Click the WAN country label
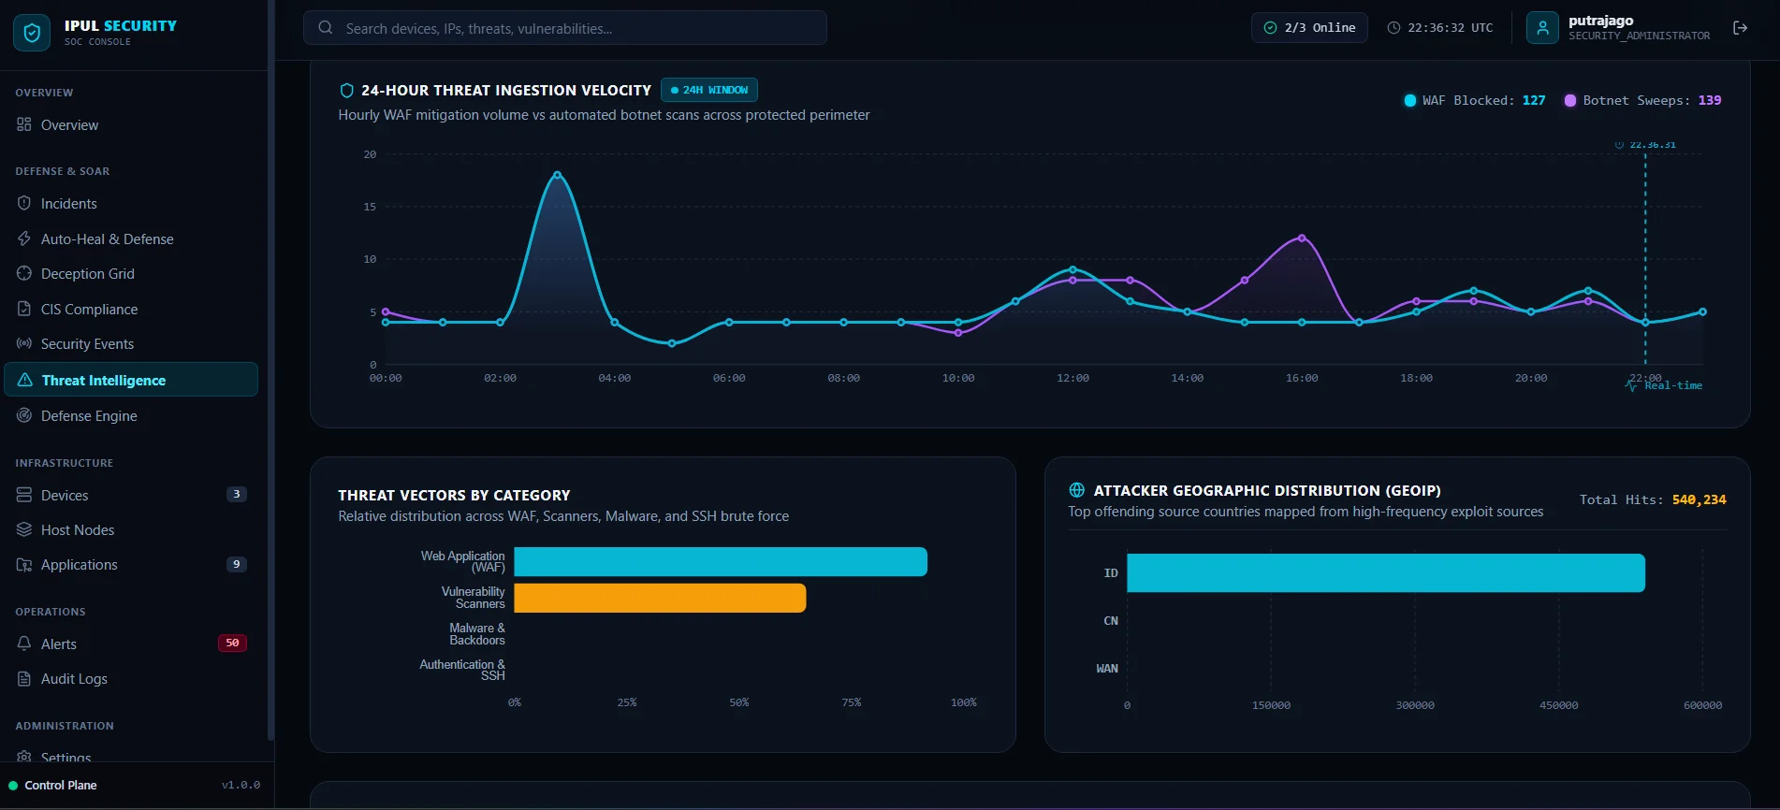Screen dimensions: 1780x810 pos(1107,669)
